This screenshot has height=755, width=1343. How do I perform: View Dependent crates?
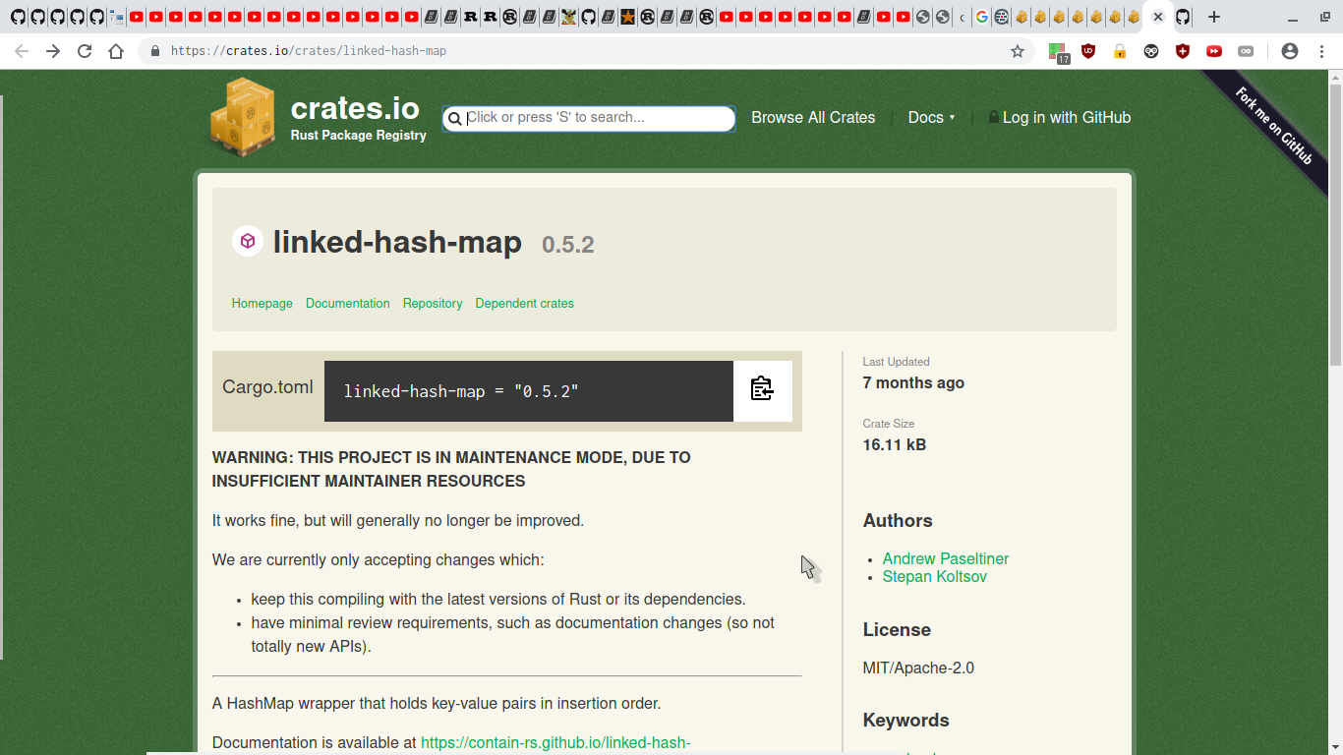(525, 303)
